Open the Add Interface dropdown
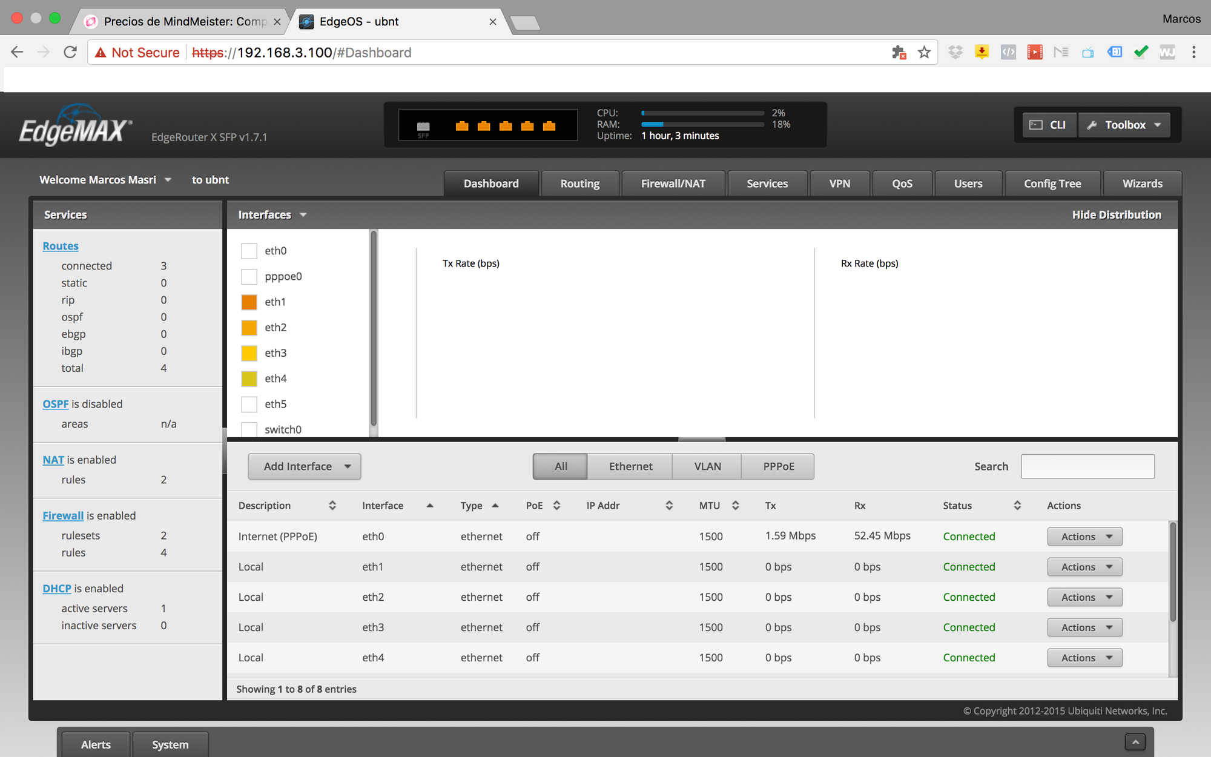 [305, 466]
